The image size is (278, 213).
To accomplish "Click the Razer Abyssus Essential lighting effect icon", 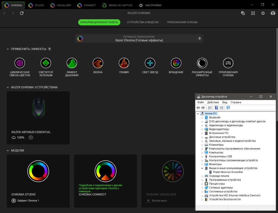I will pos(31,137).
